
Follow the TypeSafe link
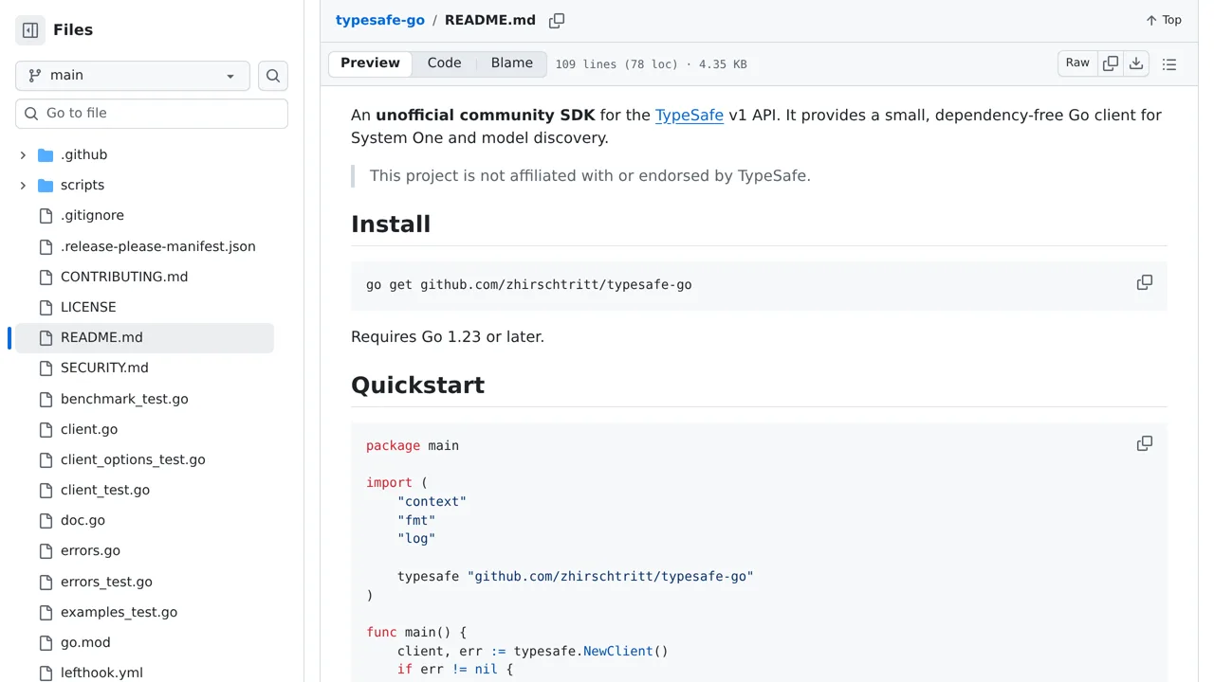(x=690, y=115)
